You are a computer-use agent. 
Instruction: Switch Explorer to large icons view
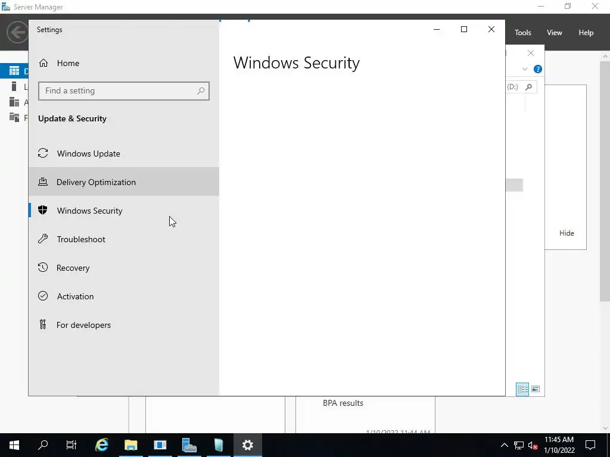point(536,389)
